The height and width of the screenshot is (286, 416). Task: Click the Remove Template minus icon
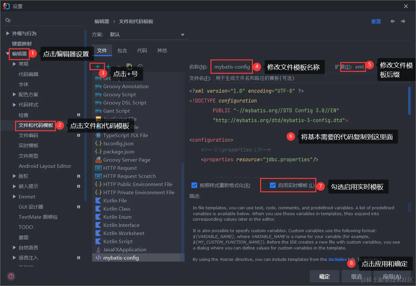[x=119, y=66]
